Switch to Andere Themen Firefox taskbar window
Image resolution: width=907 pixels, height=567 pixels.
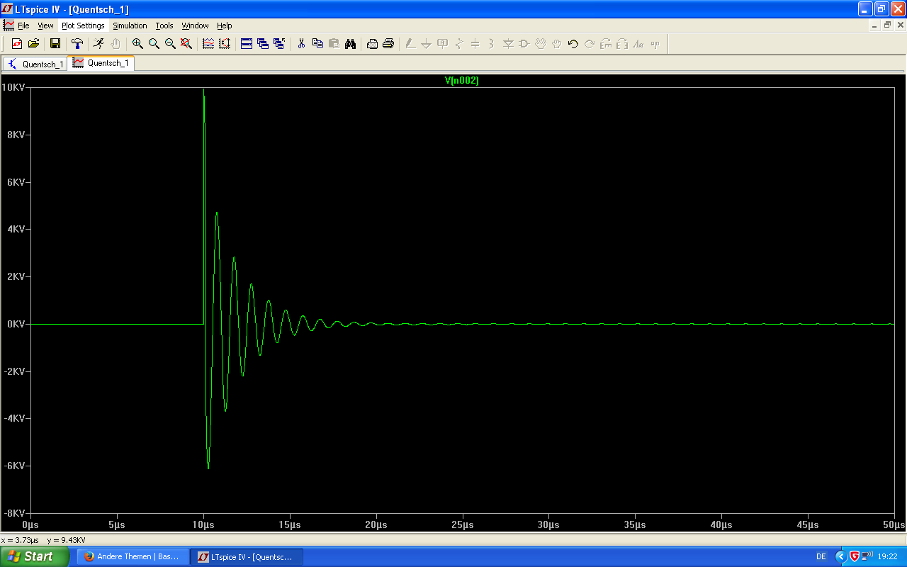coord(132,556)
